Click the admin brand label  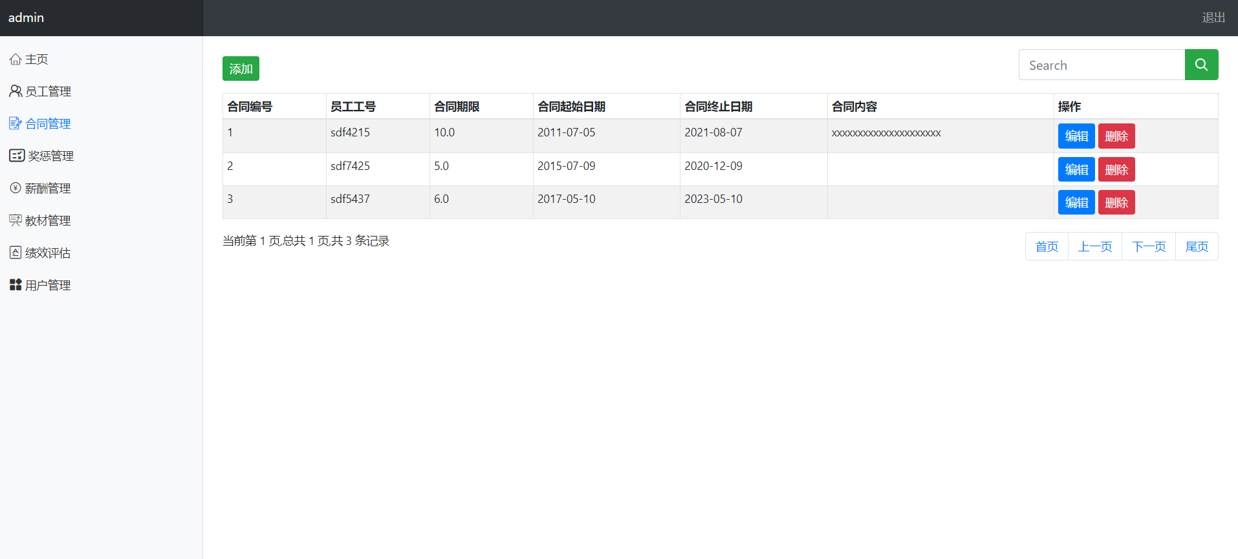tap(26, 17)
